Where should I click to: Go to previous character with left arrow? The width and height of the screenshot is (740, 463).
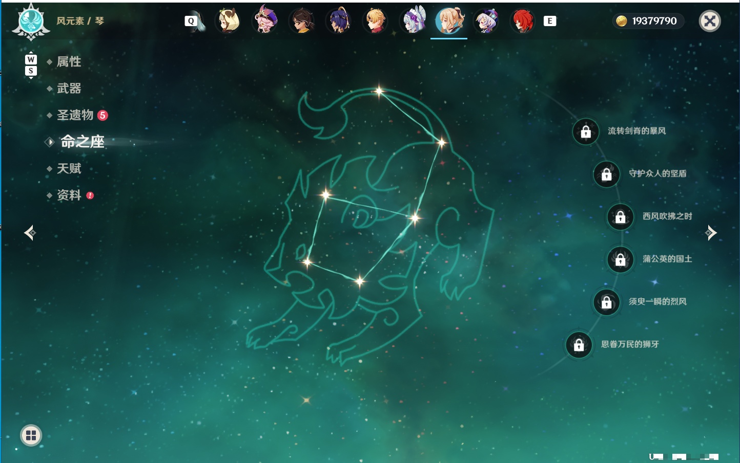pyautogui.click(x=30, y=233)
